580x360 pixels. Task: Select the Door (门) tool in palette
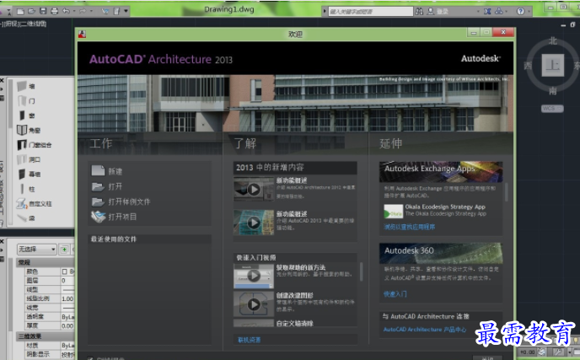[26, 101]
